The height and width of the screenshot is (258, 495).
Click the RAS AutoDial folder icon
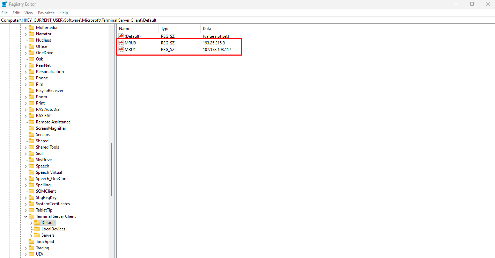31,109
